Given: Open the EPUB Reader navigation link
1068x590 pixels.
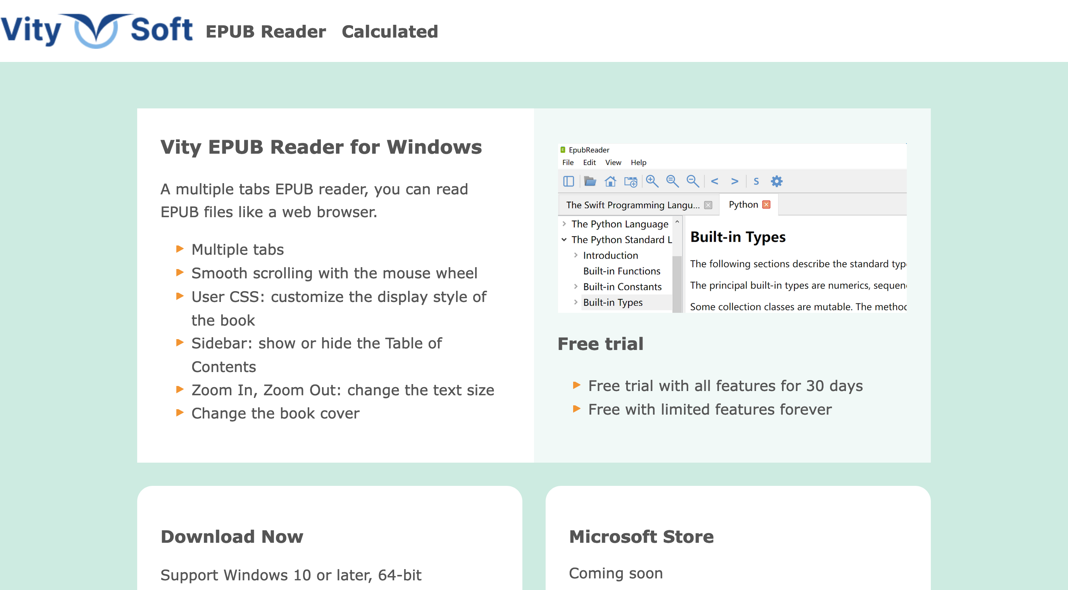Looking at the screenshot, I should click(266, 31).
